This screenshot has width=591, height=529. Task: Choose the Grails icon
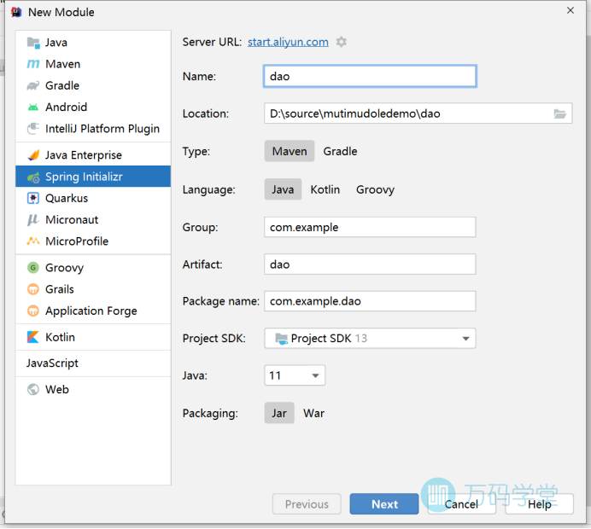point(33,289)
